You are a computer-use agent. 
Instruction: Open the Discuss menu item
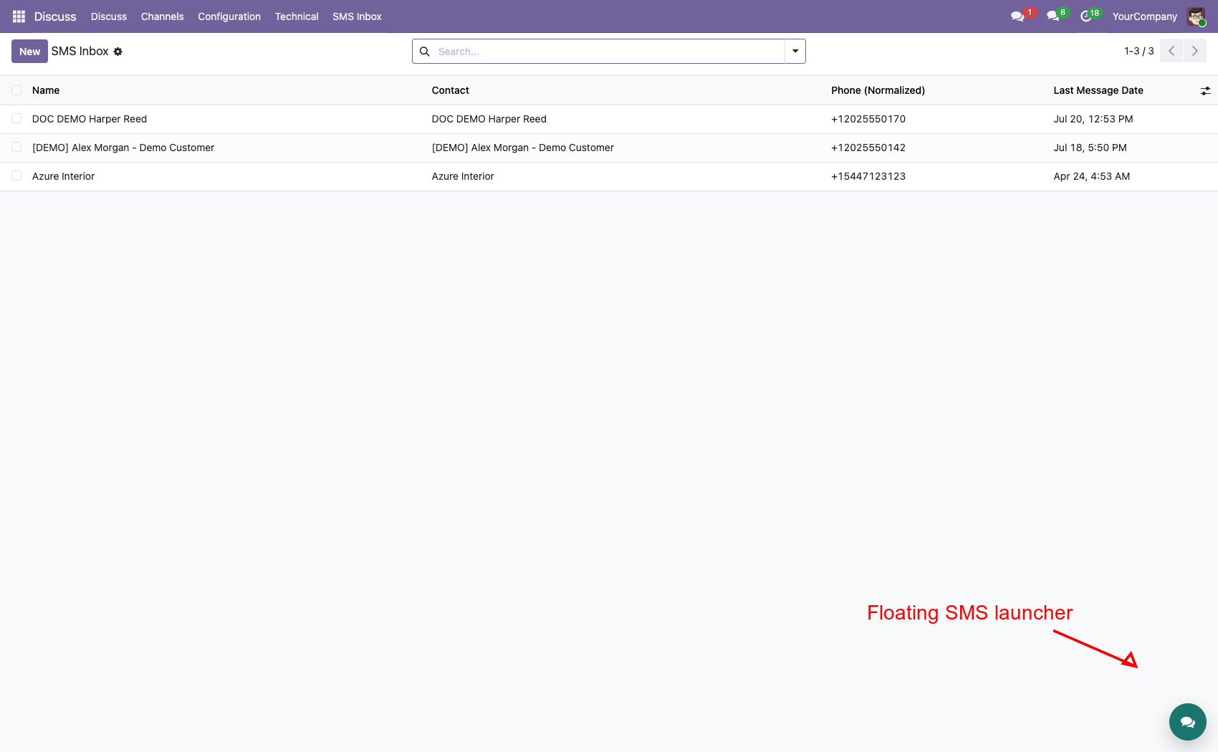point(109,16)
